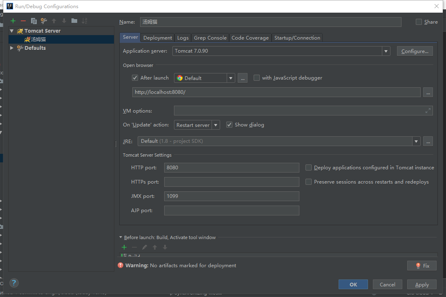
Task: Move the before-launch task up
Action: [155, 247]
